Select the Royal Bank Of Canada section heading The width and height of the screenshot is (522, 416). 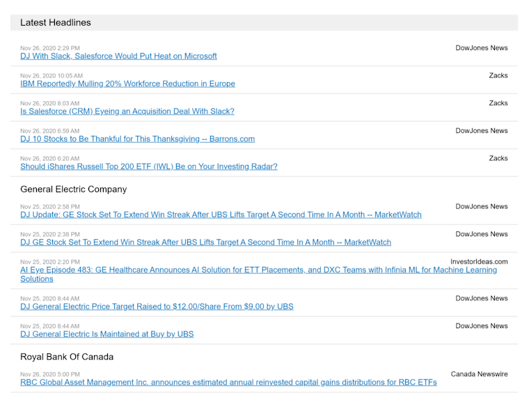tap(67, 357)
